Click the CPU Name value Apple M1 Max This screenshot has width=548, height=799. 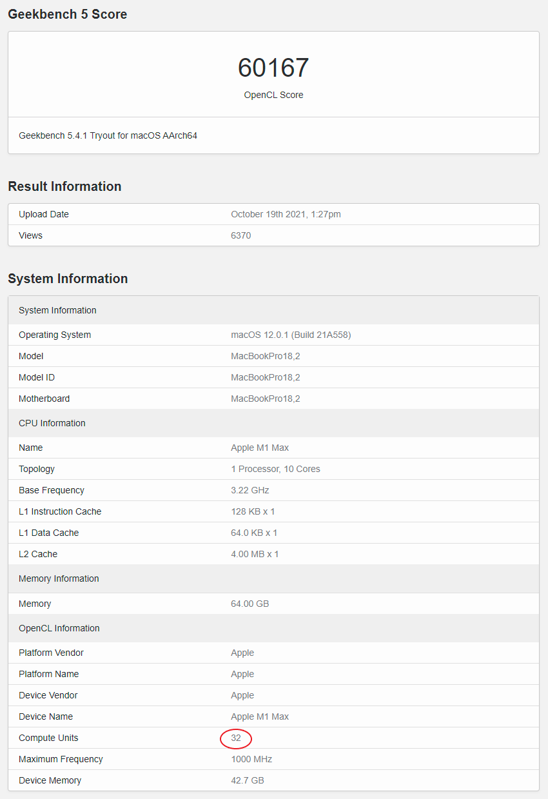(x=260, y=448)
